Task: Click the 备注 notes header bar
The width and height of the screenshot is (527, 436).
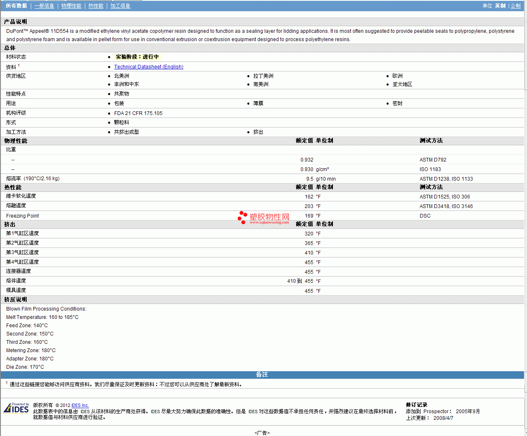Action: [x=262, y=375]
